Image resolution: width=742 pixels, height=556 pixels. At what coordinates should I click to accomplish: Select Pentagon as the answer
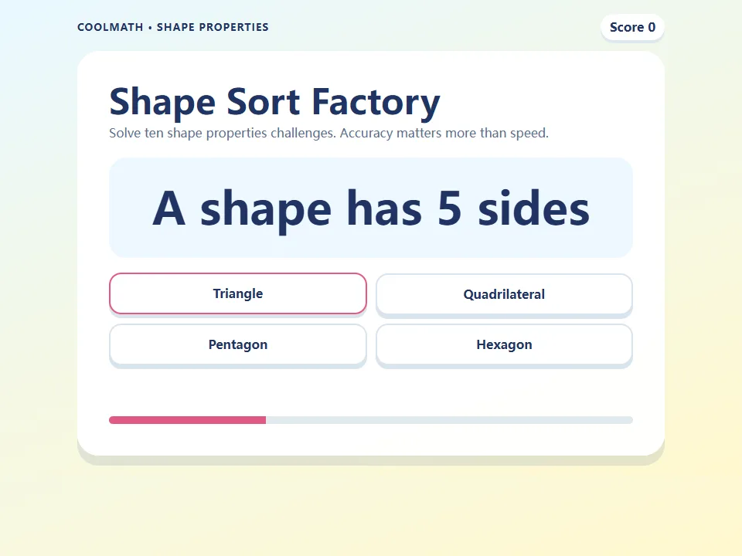pos(237,344)
